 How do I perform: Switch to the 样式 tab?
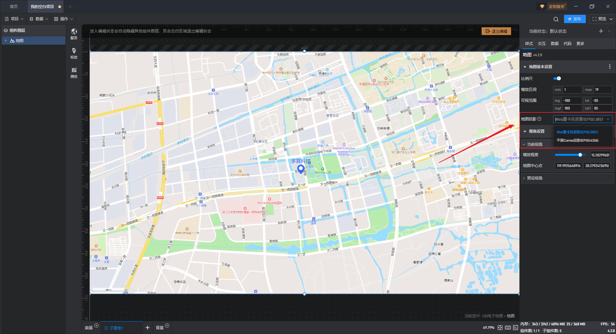click(x=529, y=44)
